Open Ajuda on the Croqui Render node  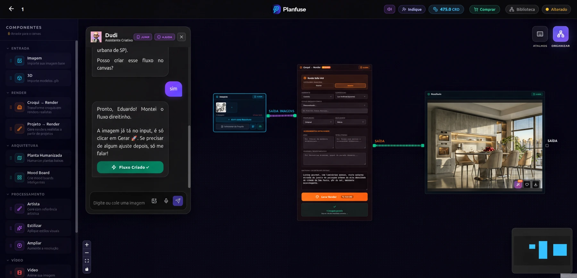pyautogui.click(x=364, y=67)
